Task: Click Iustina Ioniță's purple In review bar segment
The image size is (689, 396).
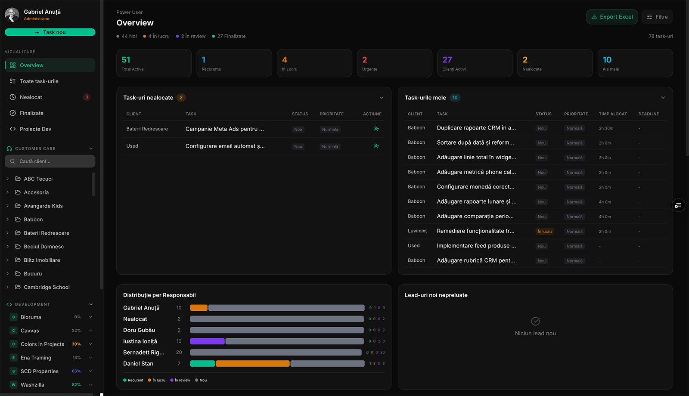Action: pos(208,341)
